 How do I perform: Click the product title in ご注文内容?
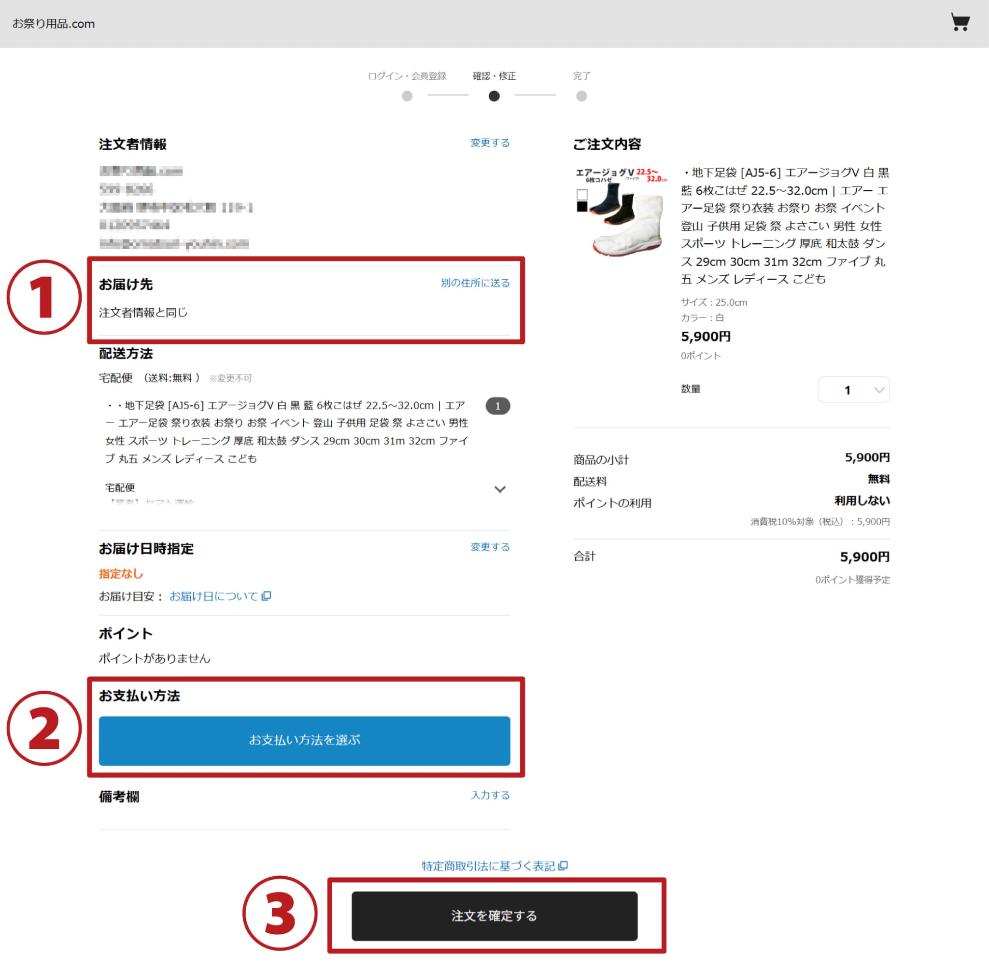(x=785, y=226)
